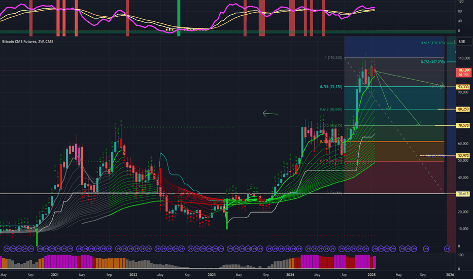Click 90,000 on the price axis
473x279 pixels.
tap(463, 92)
